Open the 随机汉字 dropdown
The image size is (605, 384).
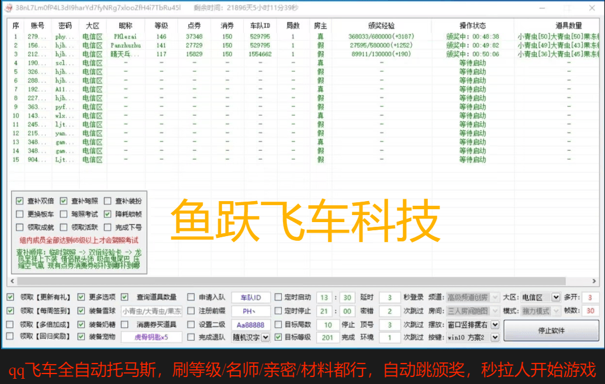[x=251, y=337]
